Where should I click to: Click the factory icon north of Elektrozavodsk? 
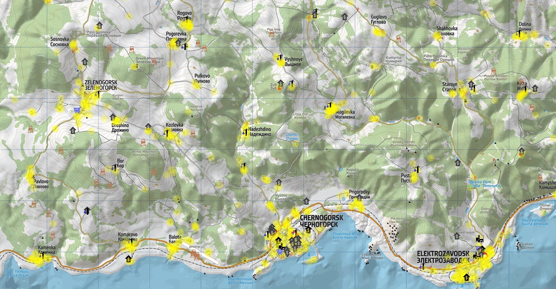pyautogui.click(x=480, y=238)
